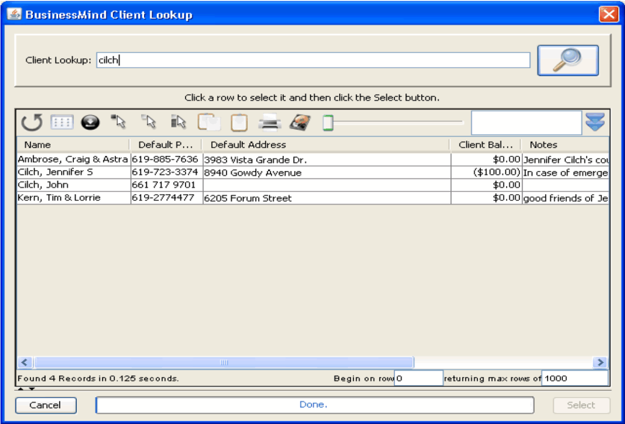Click the horizontal scrollbar left arrow

pyautogui.click(x=24, y=362)
